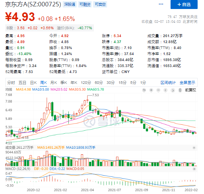The height and width of the screenshot is (194, 204).
Task: Click the 79.47万球友关注 followers text
Action: (183, 17)
